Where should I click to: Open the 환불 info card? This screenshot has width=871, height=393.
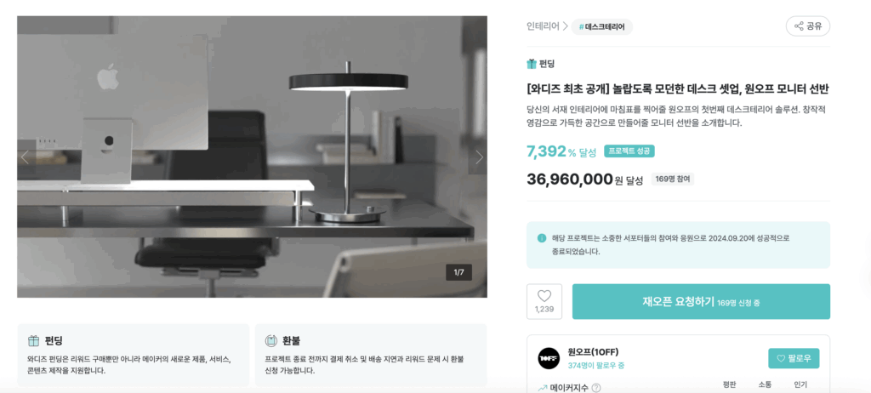[371, 356]
